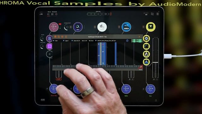Image resolution: width=202 pixels, height=114 pixels.
Task: Open the yellow effect node with blue arc
Action: coord(146,46)
